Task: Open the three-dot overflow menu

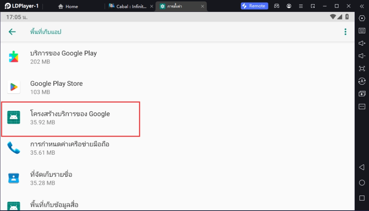Action: (345, 32)
